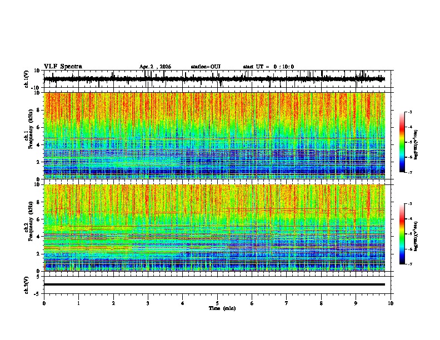Select the ch.2 "Frequency (kHz)" axis label

(x=31, y=221)
